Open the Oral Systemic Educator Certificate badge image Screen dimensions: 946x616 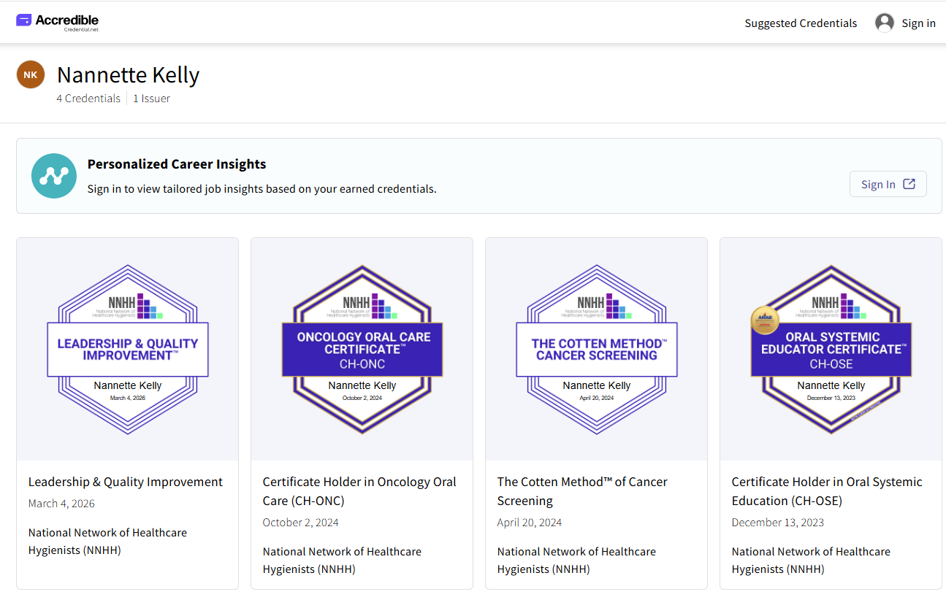pyautogui.click(x=831, y=350)
